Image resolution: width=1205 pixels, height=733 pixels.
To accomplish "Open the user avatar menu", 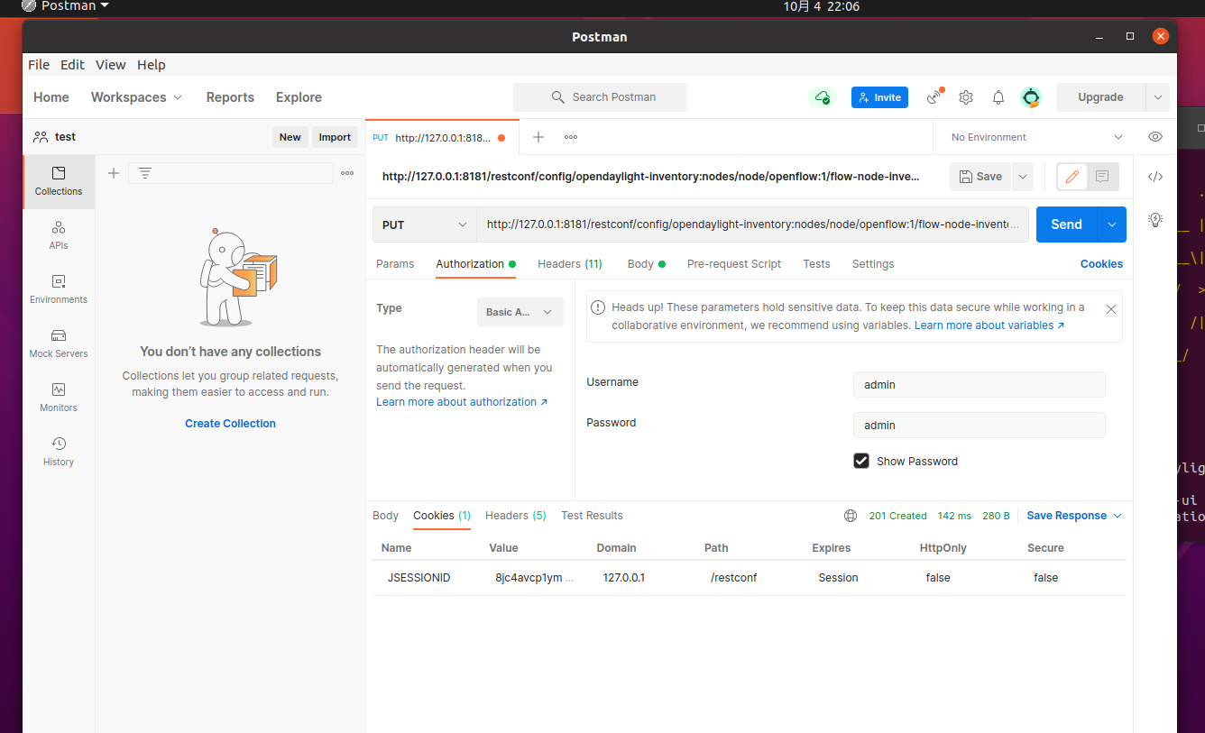I will (1031, 97).
